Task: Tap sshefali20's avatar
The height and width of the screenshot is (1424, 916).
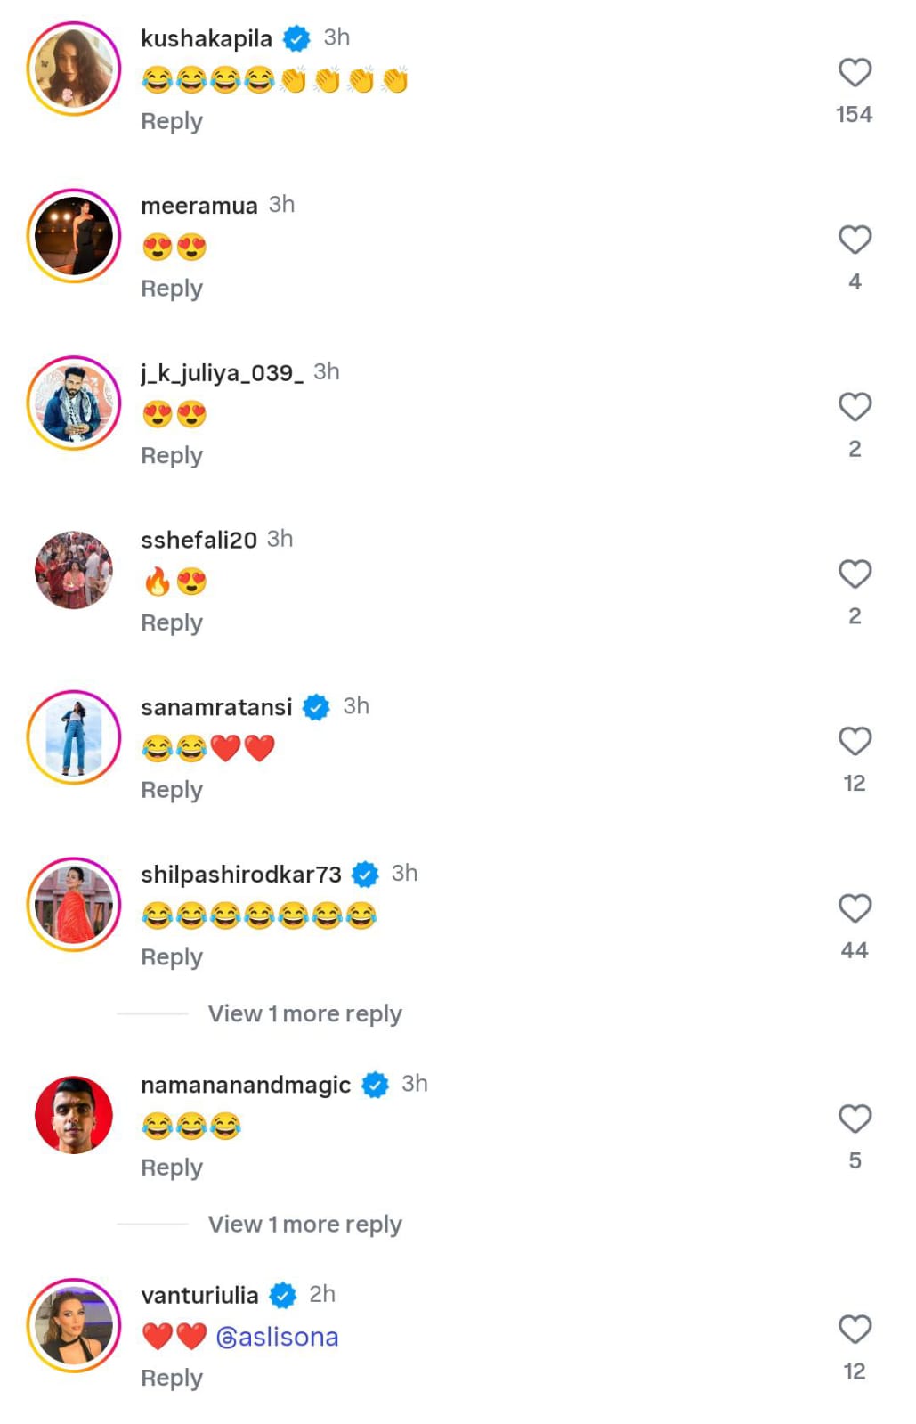Action: click(x=74, y=570)
